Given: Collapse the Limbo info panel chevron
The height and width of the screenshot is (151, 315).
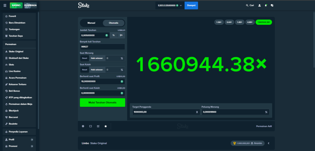Looking at the screenshot, I should coord(269,143).
